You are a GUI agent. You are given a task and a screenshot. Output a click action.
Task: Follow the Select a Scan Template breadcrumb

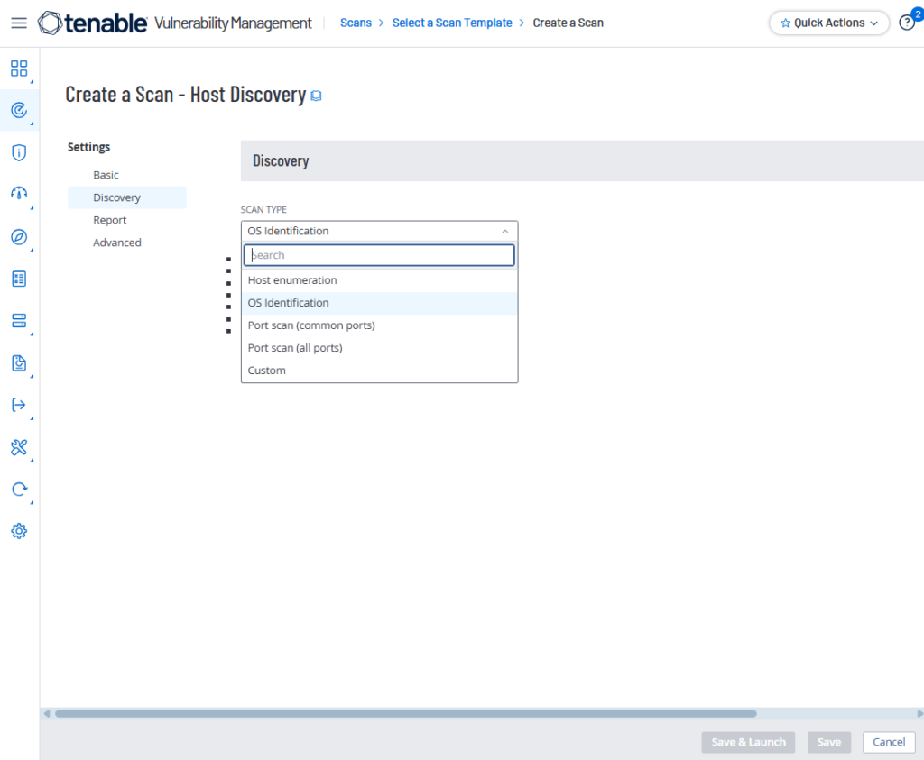[452, 23]
